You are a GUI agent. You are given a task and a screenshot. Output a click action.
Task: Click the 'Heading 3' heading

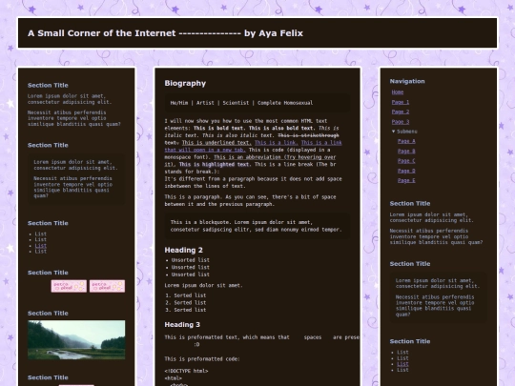click(182, 325)
